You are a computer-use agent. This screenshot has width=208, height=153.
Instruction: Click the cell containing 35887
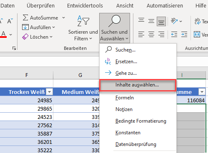[27, 133]
